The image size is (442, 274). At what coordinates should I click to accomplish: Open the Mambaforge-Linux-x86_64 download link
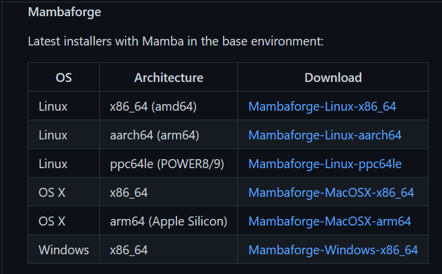coord(322,106)
